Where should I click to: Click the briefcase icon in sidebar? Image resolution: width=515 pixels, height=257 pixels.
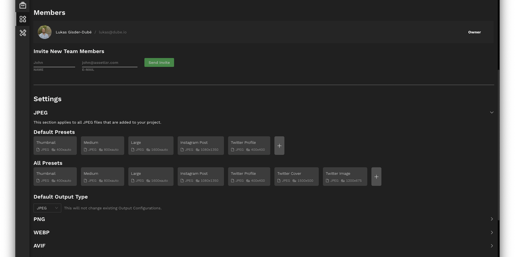23,6
